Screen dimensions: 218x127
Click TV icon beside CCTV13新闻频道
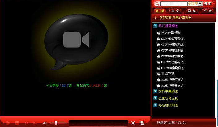[x=159, y=68]
